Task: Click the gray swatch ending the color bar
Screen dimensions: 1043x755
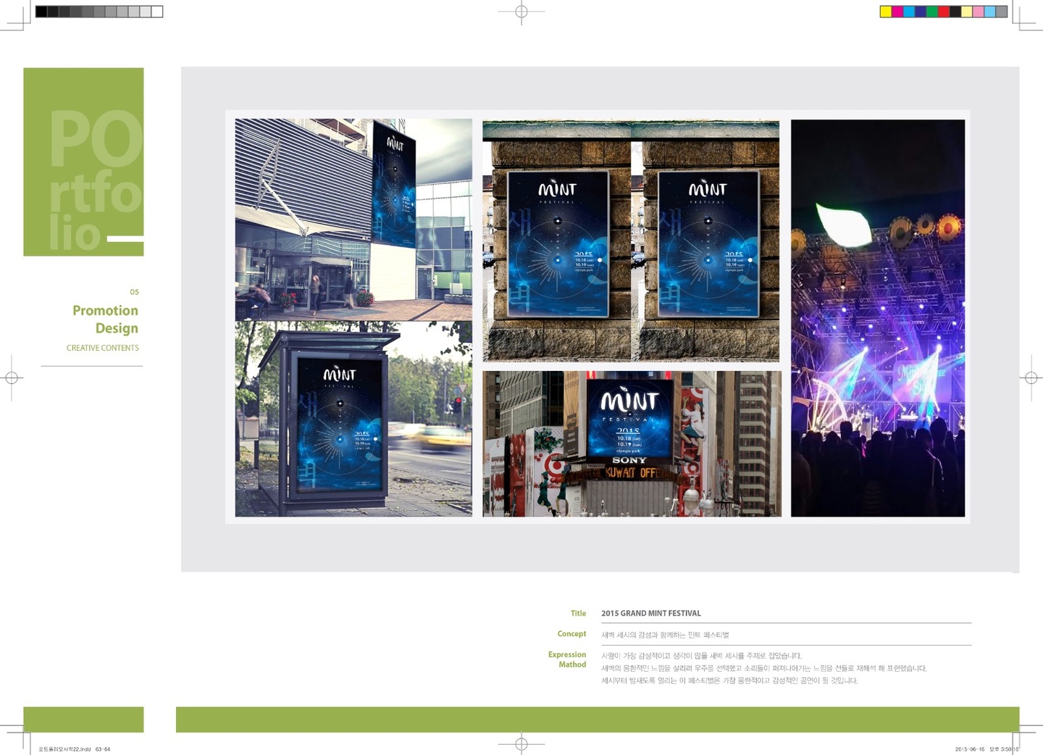Action: [1001, 12]
